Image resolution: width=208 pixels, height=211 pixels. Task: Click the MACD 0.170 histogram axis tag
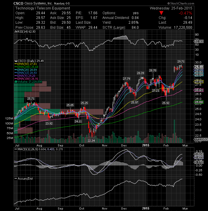(199, 162)
